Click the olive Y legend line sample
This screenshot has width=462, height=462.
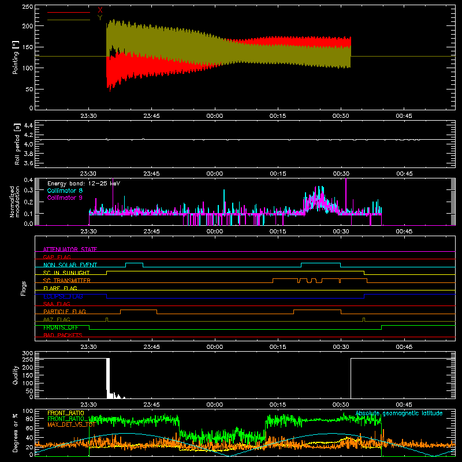[69, 20]
